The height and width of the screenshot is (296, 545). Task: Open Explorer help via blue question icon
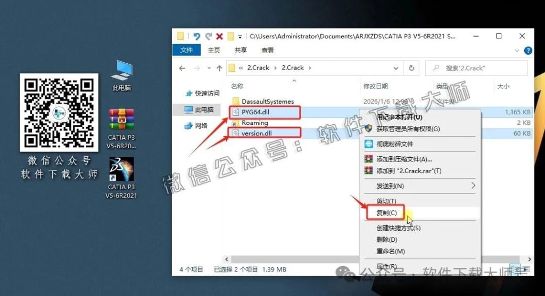tap(528, 50)
